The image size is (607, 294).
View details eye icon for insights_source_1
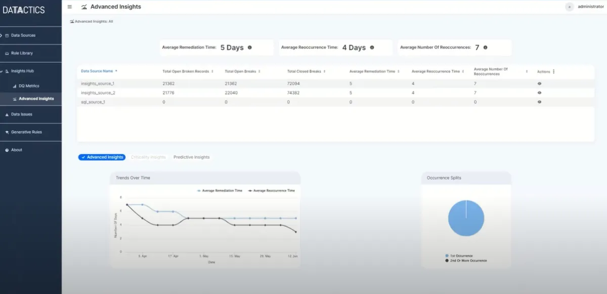coord(539,83)
